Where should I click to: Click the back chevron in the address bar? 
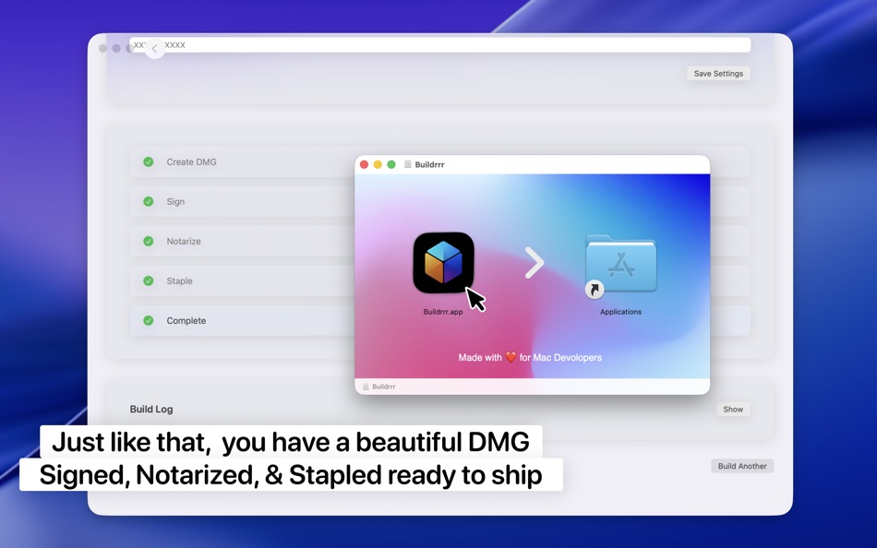click(153, 47)
